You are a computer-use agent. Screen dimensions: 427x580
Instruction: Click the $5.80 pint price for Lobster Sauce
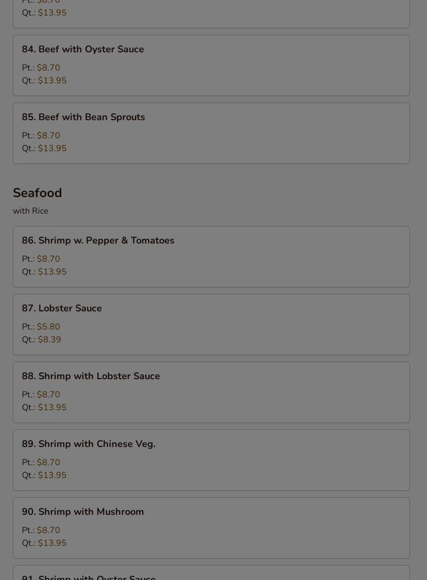(x=49, y=327)
